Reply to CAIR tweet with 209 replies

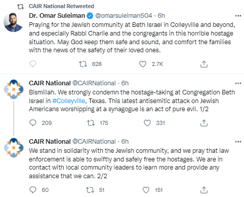(33, 123)
